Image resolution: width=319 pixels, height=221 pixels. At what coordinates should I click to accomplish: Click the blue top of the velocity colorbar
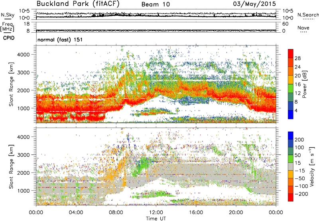coord(291,136)
